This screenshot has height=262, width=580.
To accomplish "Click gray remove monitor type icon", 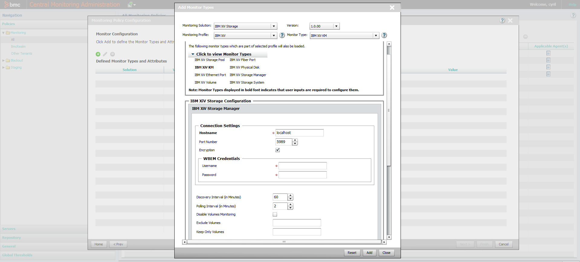I will (x=112, y=54).
